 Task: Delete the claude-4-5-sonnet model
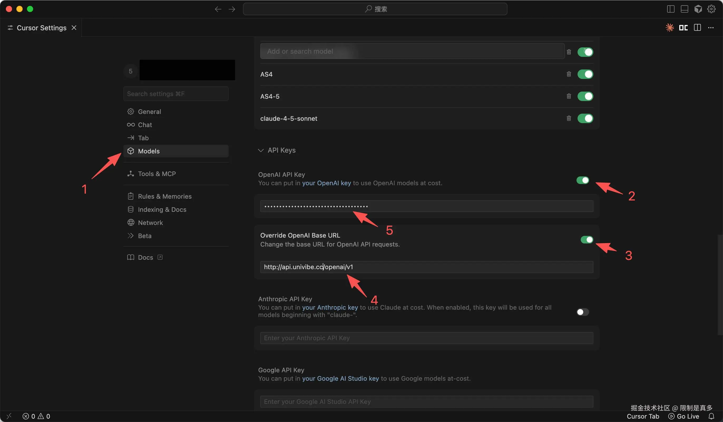569,118
